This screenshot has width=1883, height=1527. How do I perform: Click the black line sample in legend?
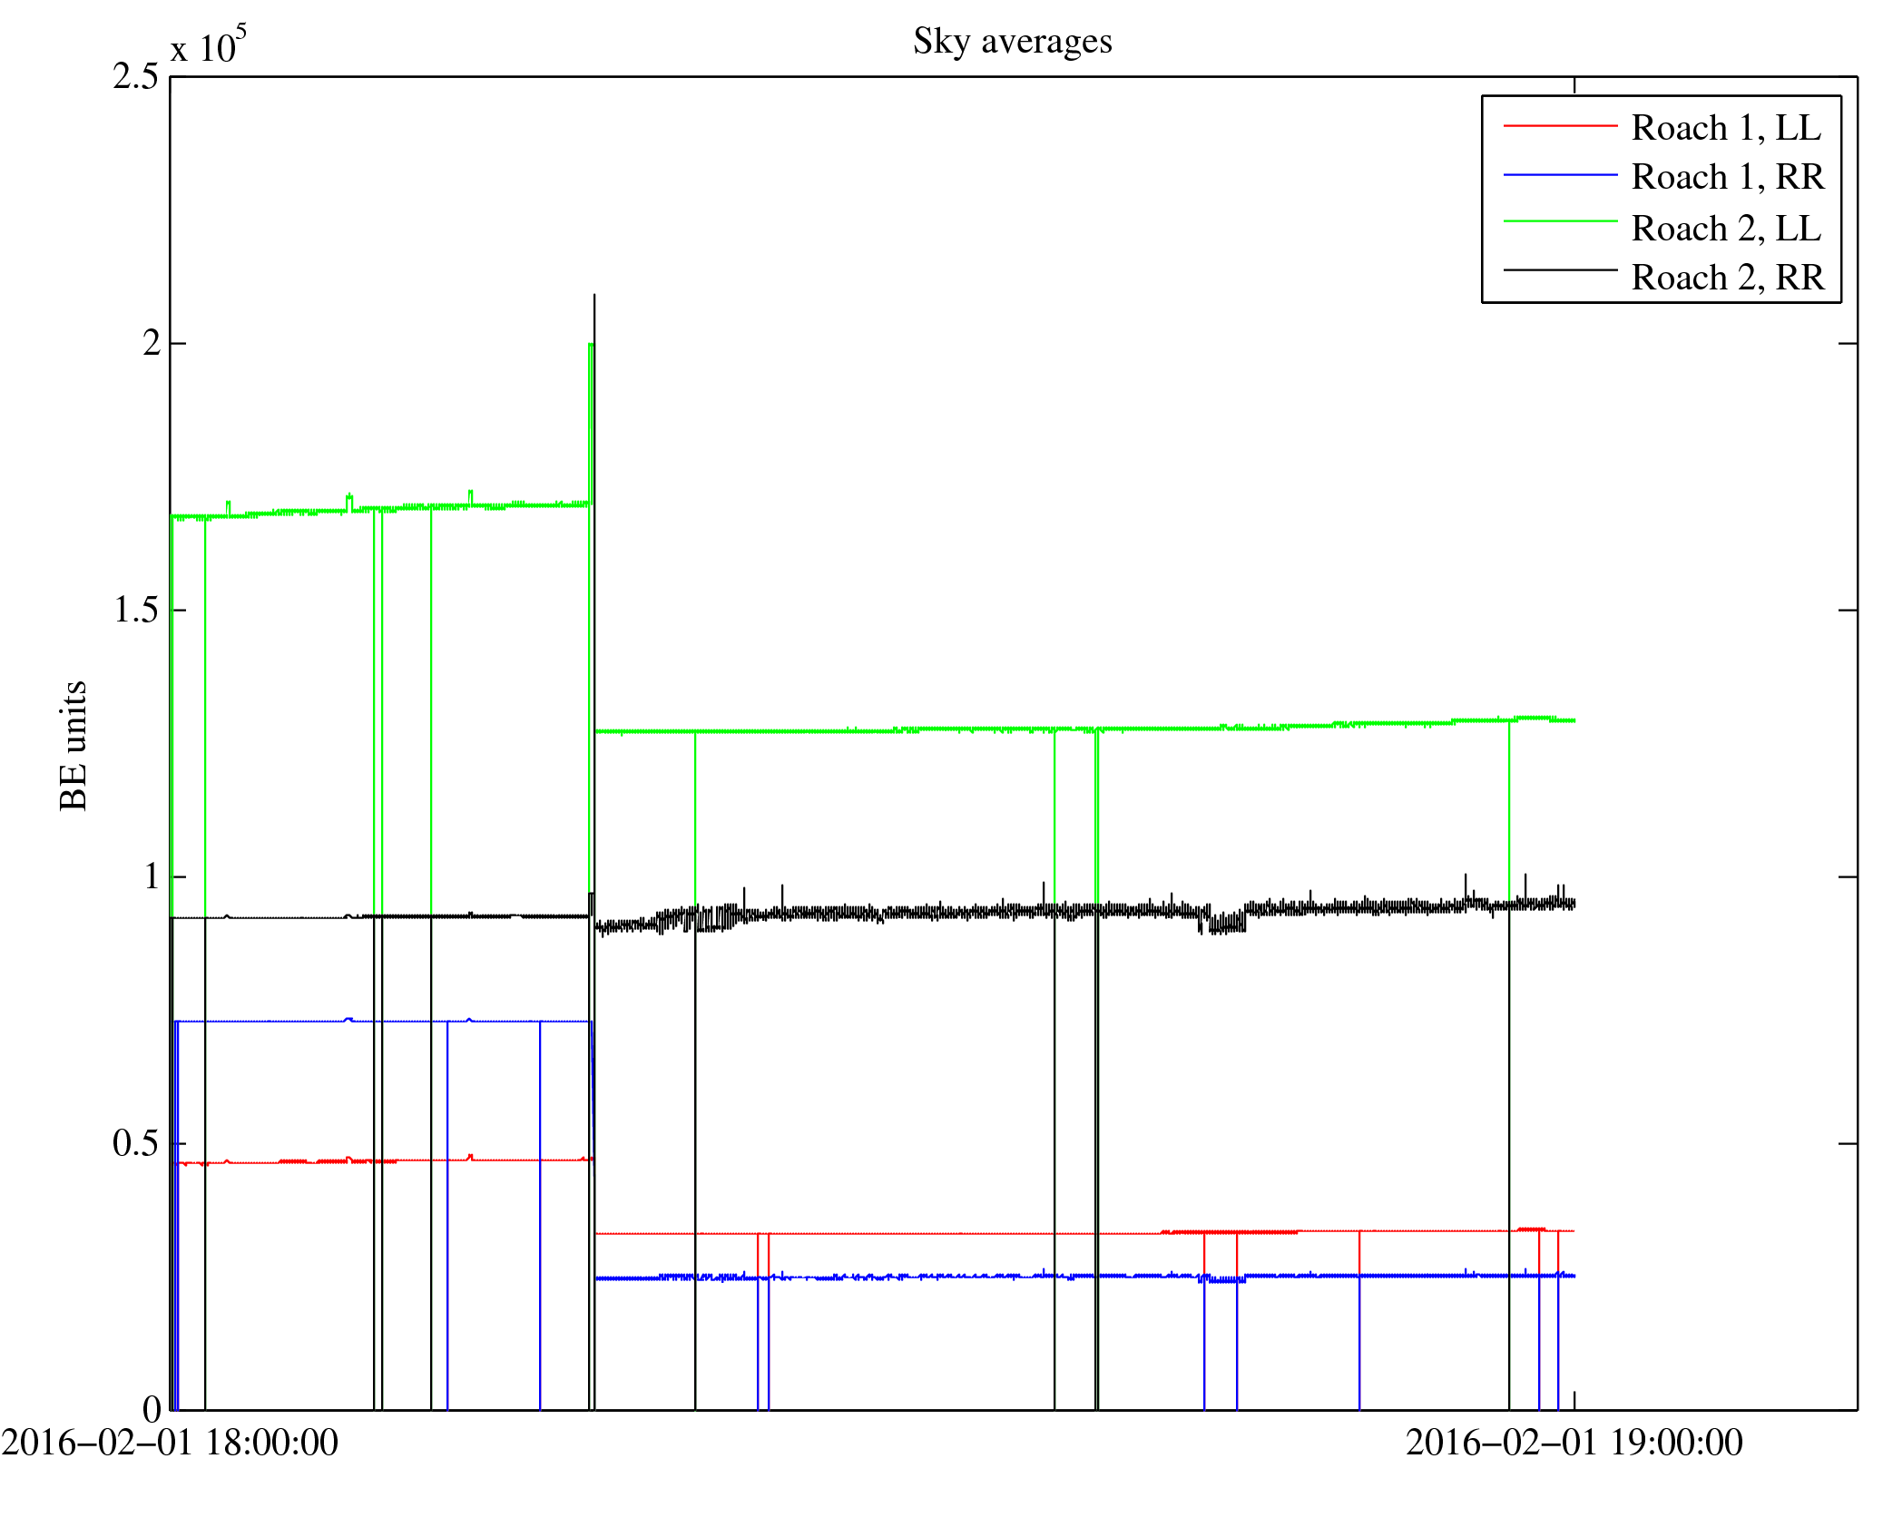[x=1560, y=269]
